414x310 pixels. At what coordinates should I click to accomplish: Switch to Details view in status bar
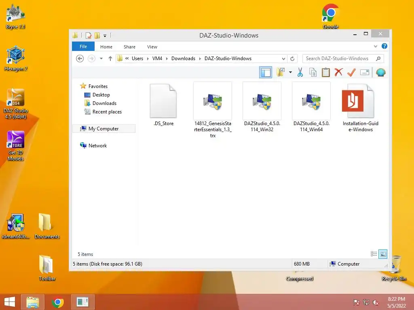374,254
